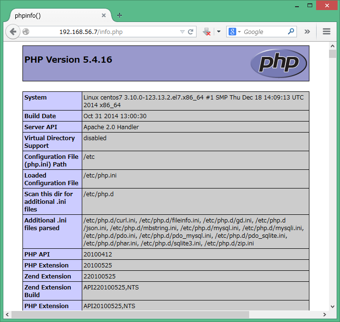Click the site identity globe icon
The width and height of the screenshot is (340, 322).
point(26,32)
